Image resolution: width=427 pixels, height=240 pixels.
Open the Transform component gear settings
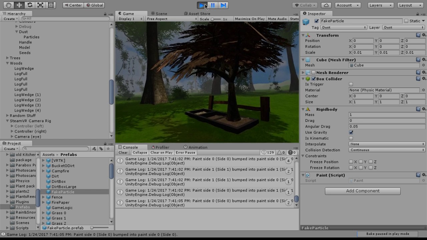pos(424,35)
